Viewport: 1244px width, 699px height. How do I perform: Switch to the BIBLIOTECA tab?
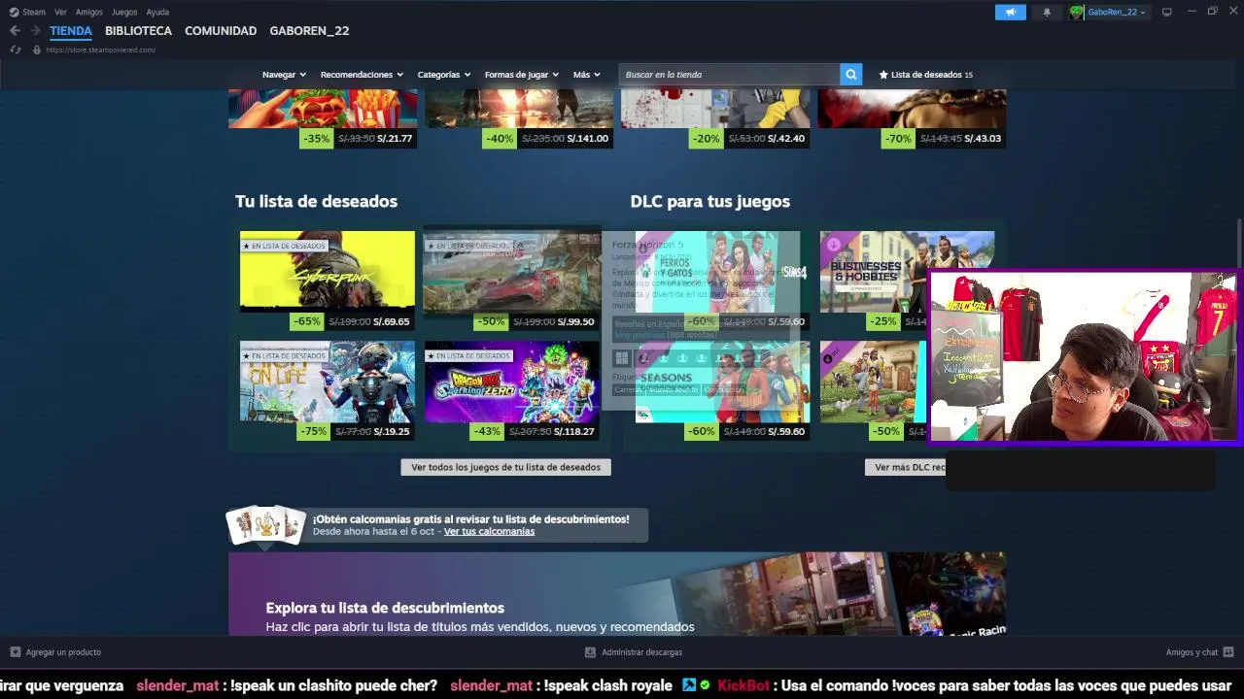pos(138,31)
